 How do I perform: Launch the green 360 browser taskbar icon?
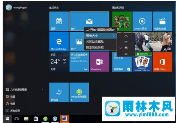click(x=45, y=119)
